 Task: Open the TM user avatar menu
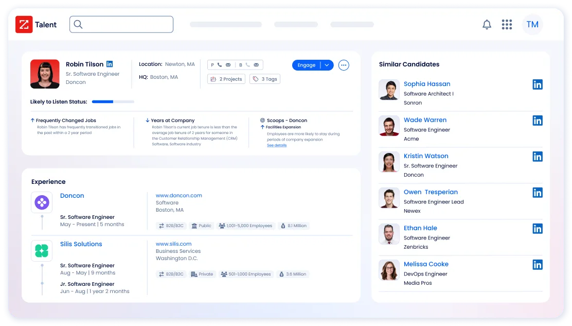pyautogui.click(x=532, y=24)
